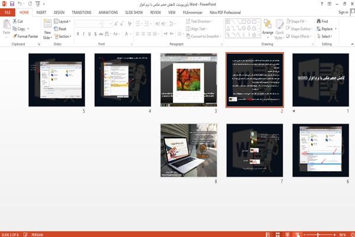This screenshot has height=237, width=355.
Task: Cut the selection
Action: tap(18, 21)
